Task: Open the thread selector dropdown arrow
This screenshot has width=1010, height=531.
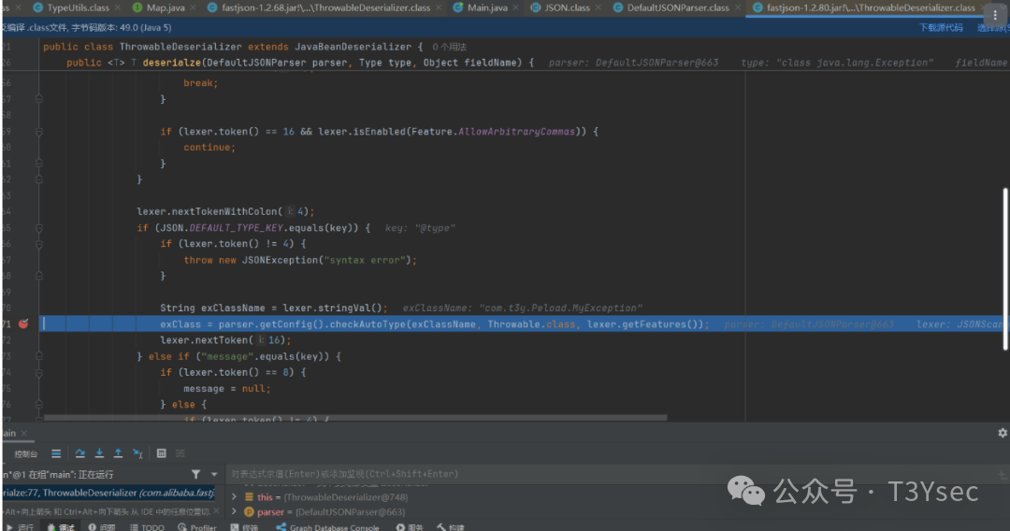Action: click(x=214, y=475)
